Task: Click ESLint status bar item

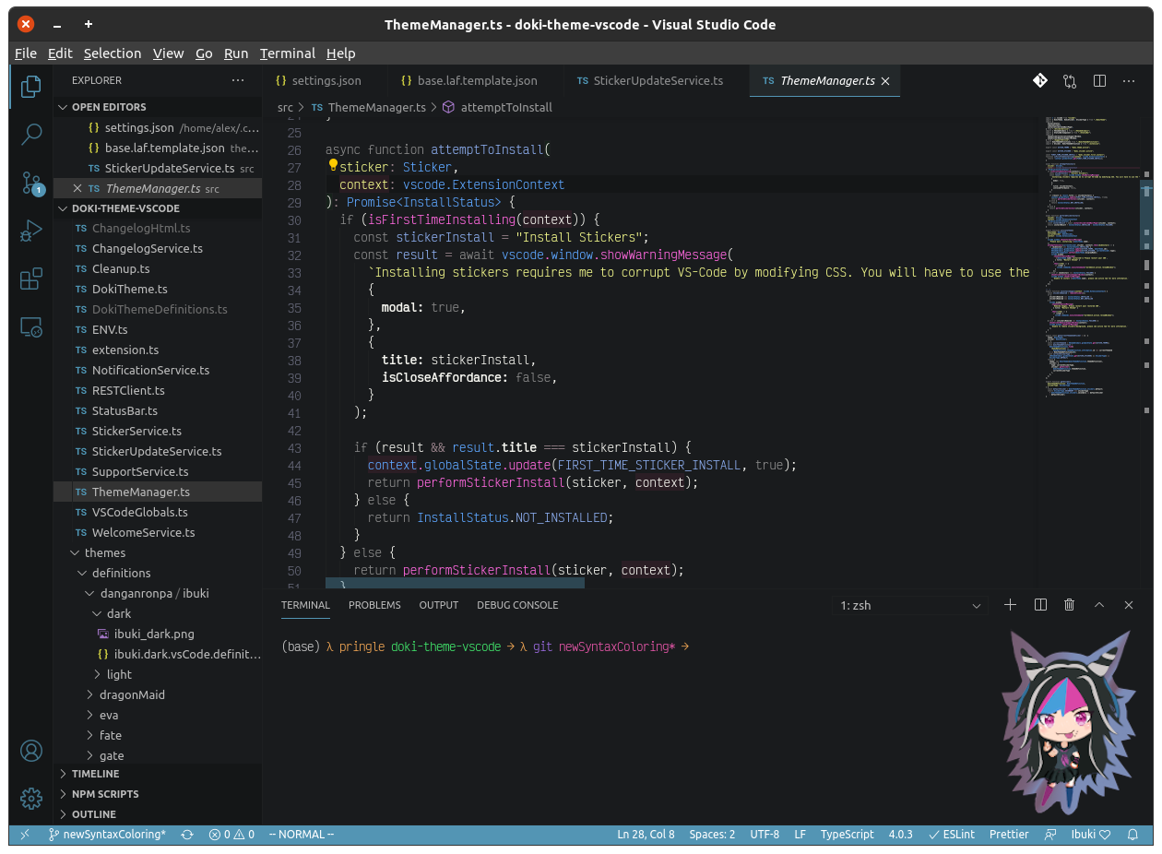Action: pos(952,834)
